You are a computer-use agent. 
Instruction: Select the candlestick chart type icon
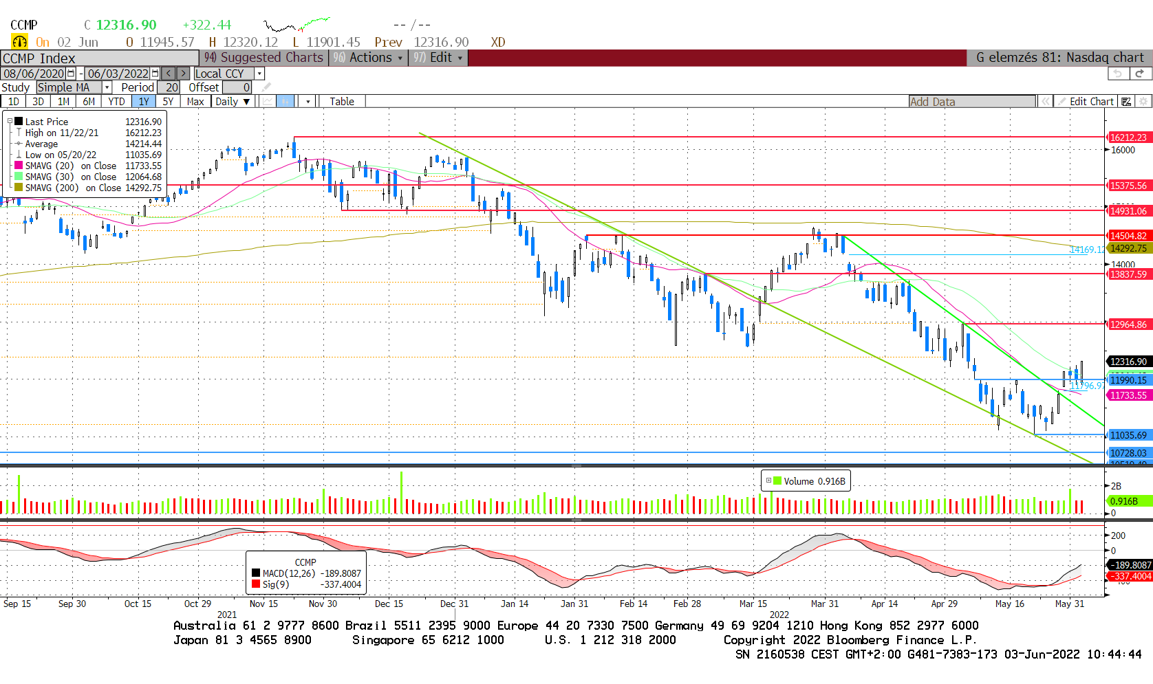click(x=285, y=102)
